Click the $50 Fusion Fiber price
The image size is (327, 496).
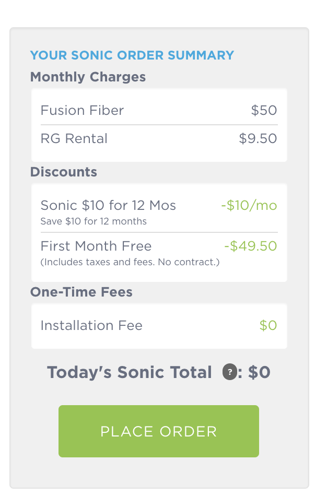[264, 110]
